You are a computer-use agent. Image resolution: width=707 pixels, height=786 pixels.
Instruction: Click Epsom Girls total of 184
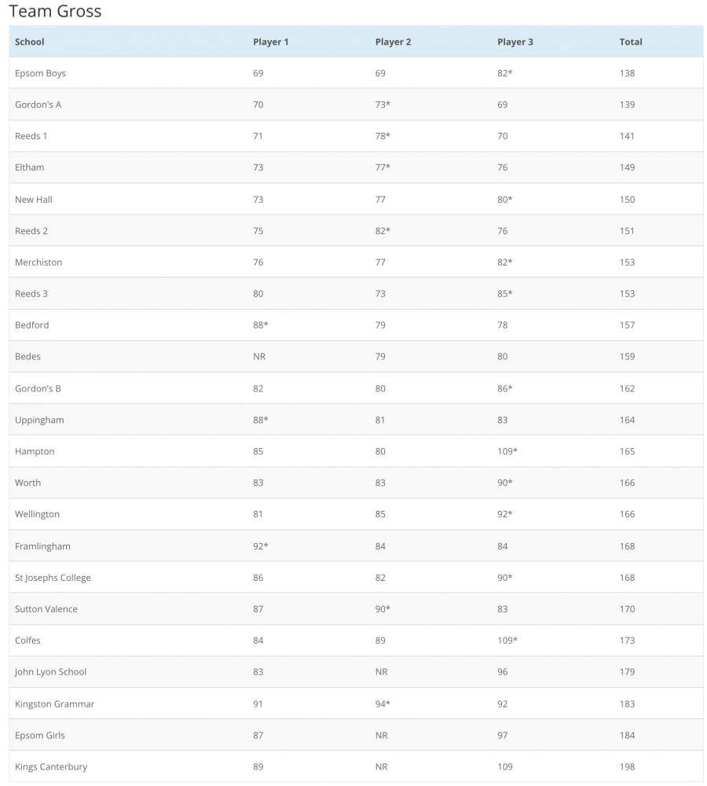point(627,735)
